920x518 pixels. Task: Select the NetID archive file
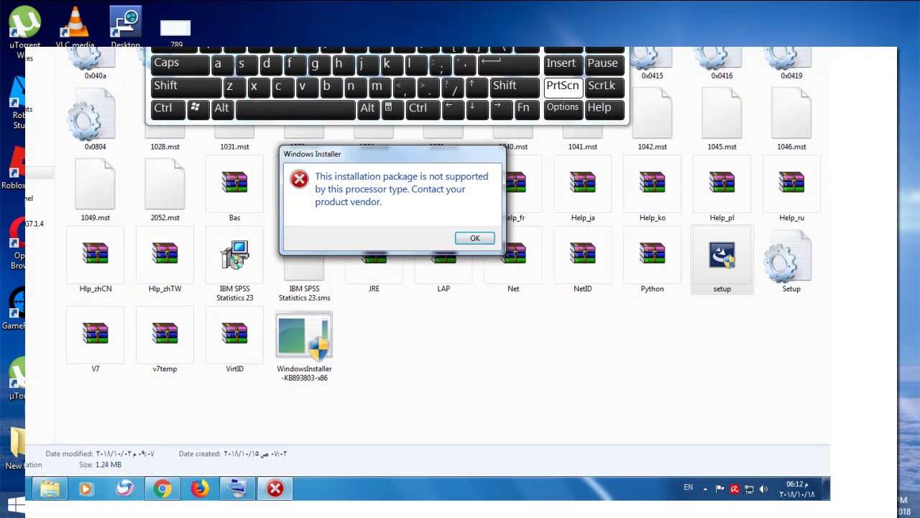[582, 260]
